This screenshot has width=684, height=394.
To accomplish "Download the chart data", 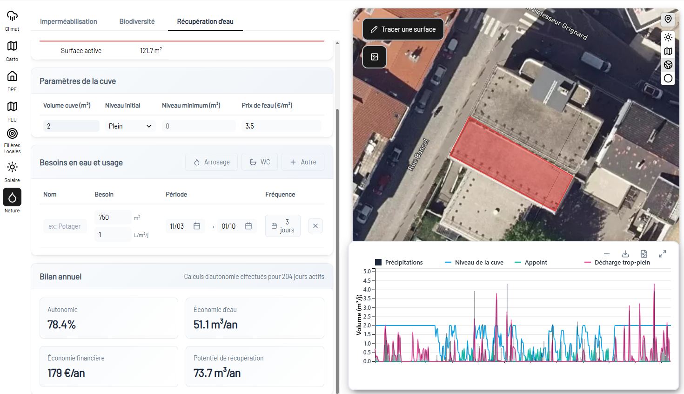I will tap(625, 254).
